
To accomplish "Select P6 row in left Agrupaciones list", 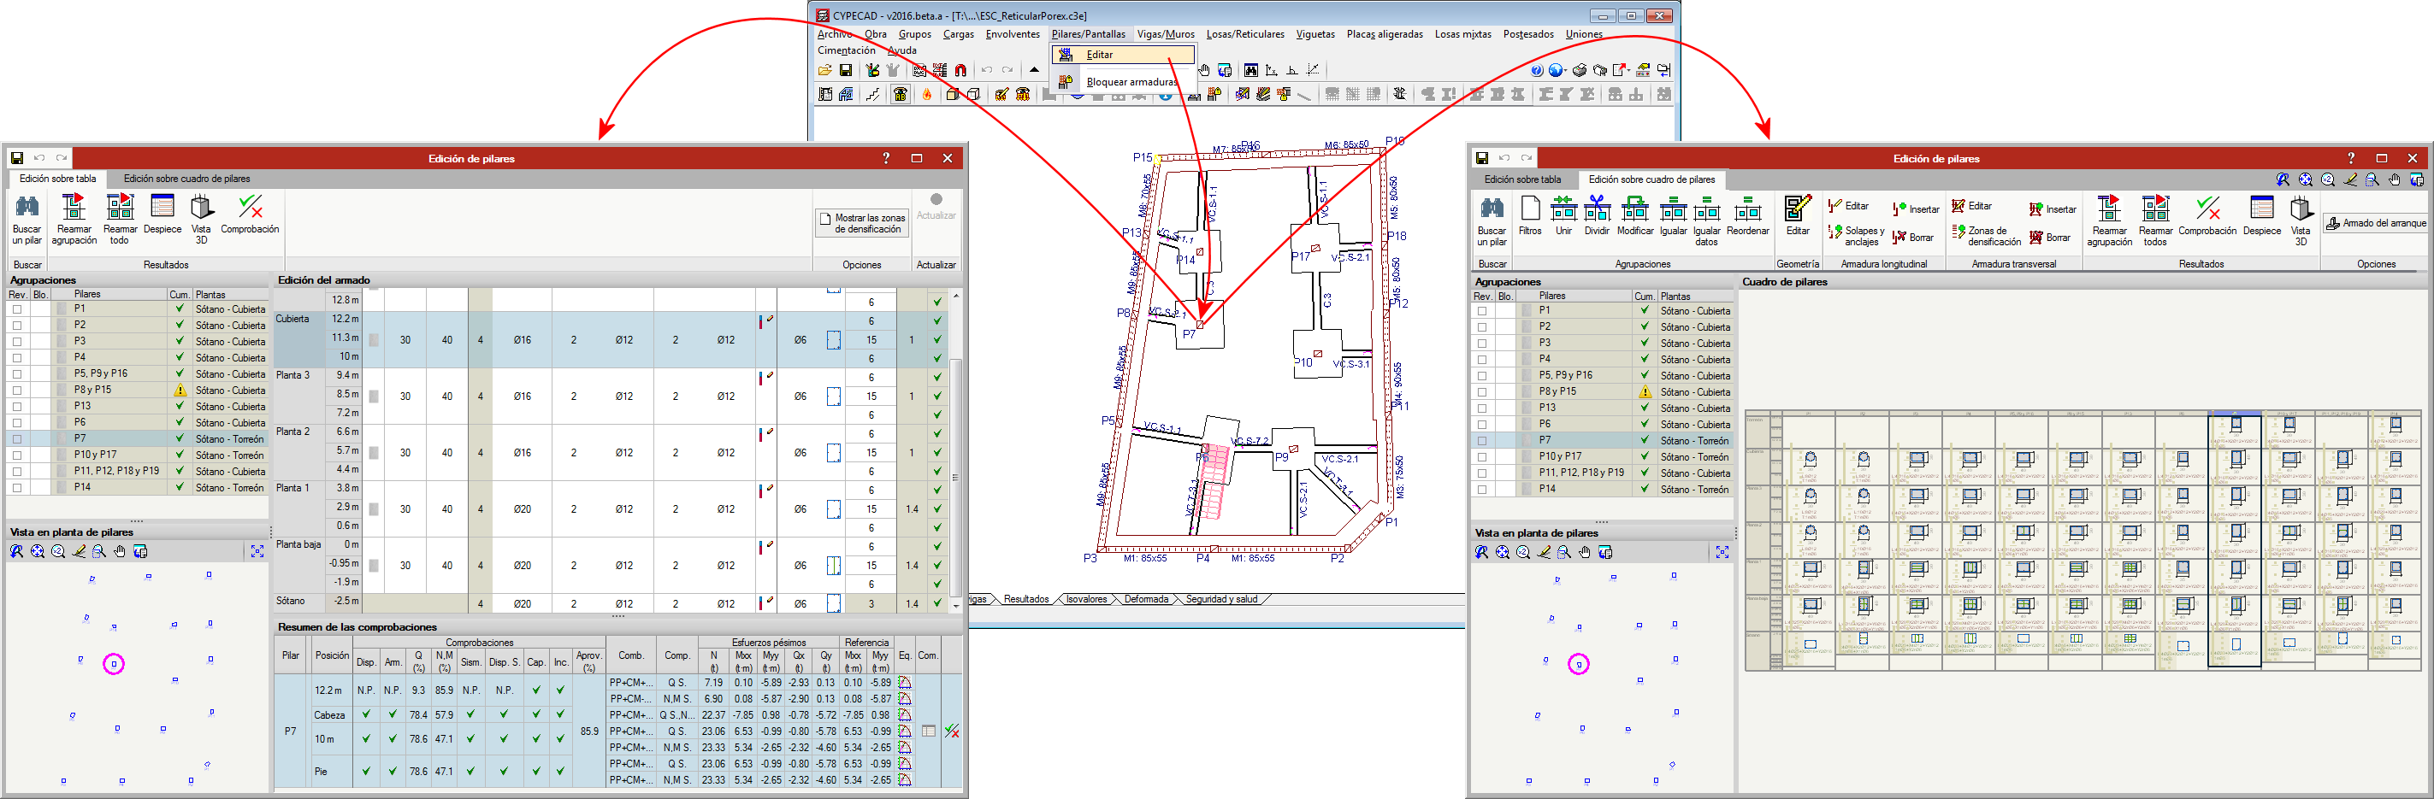I will [x=138, y=422].
